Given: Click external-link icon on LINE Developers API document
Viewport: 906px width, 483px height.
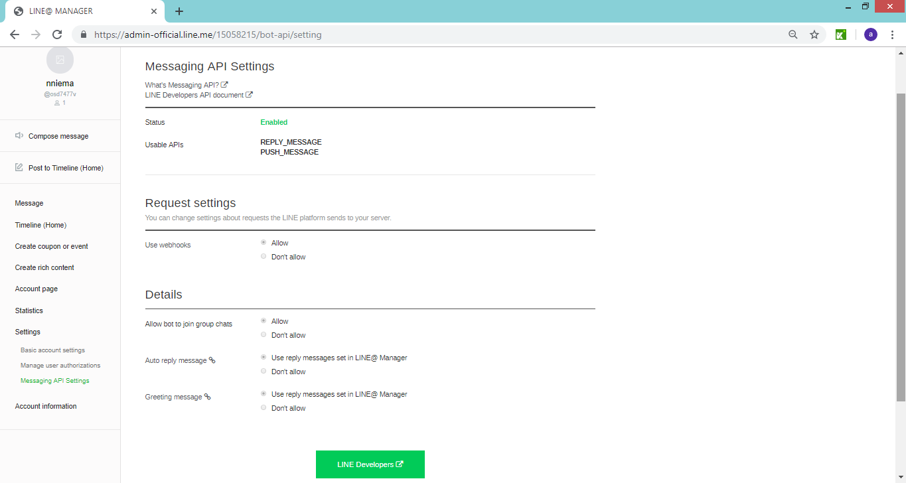Looking at the screenshot, I should click(249, 95).
